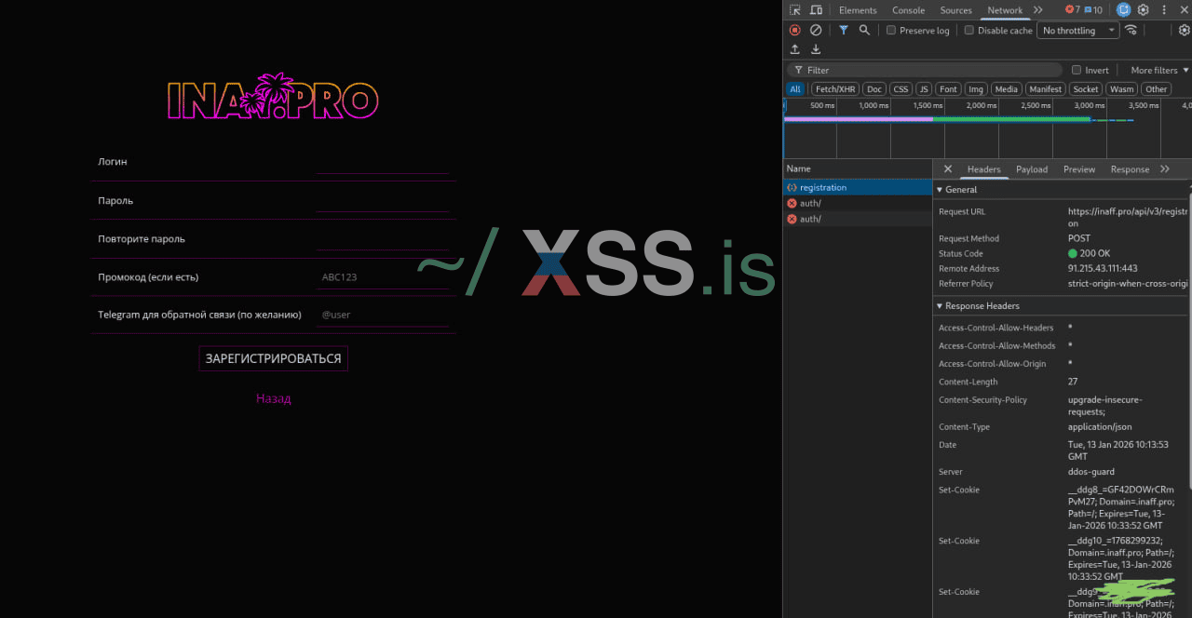Clear the network log

[816, 30]
